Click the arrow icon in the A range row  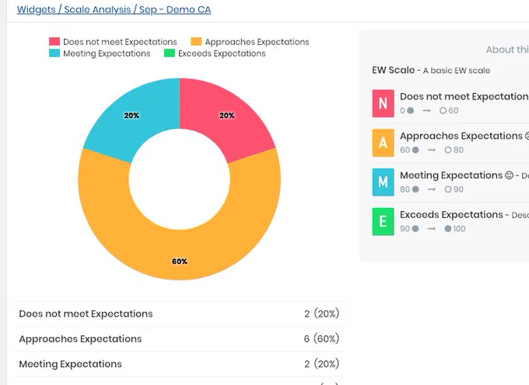point(432,150)
